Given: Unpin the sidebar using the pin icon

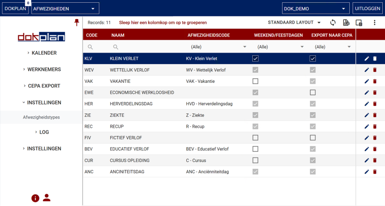Looking at the screenshot, I should tap(77, 22).
